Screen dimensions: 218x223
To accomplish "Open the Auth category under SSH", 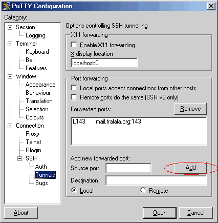I will [x=41, y=167].
